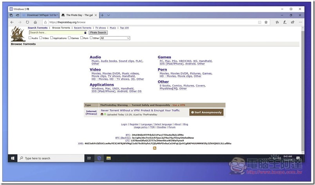Open TV shows menu link
This screenshot has height=185, width=315.
point(100,28)
